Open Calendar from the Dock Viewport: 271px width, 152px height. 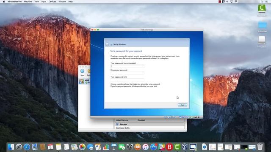[x=50, y=147]
